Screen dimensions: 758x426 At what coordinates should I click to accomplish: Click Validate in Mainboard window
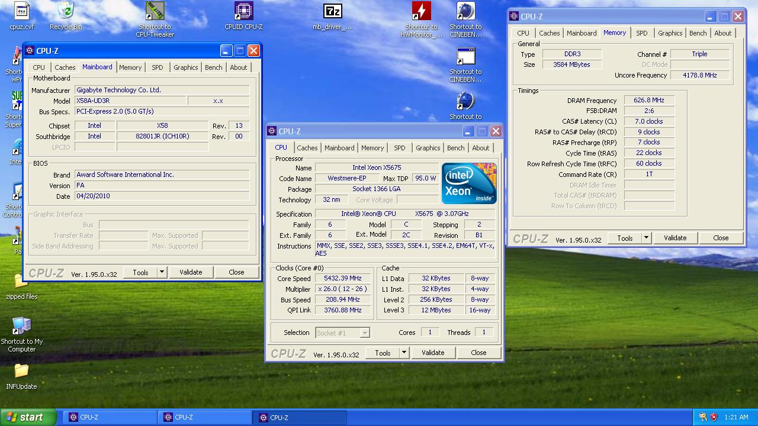(x=191, y=272)
